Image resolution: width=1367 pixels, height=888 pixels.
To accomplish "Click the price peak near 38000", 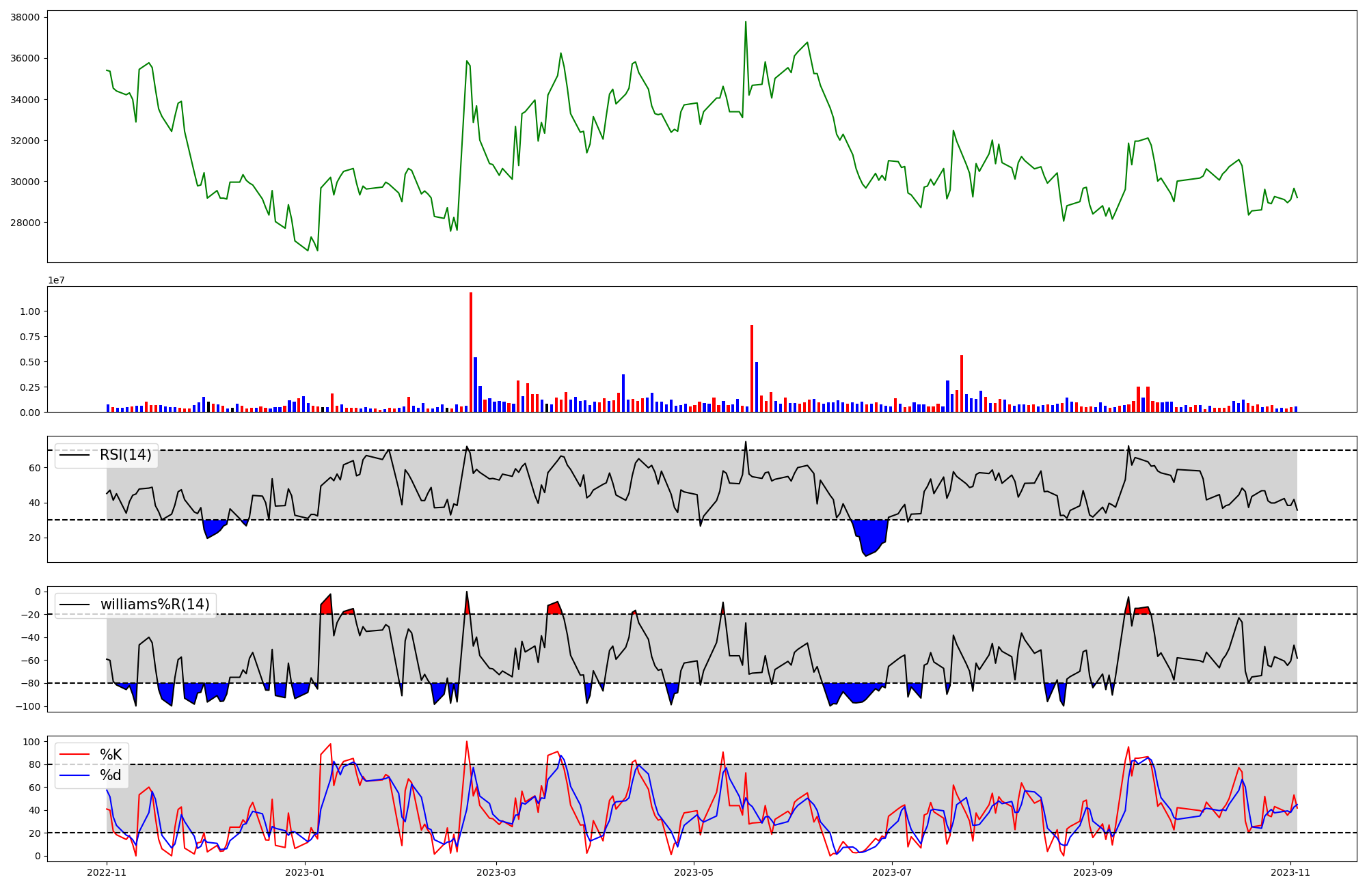I will 745,23.
